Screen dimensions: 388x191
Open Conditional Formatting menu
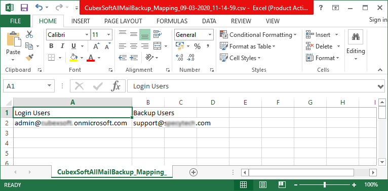[258, 35]
